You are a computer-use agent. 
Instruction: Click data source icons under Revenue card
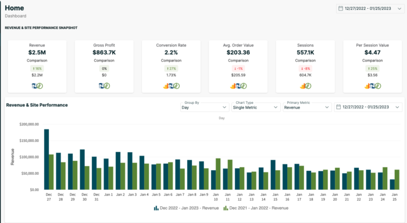point(37,86)
